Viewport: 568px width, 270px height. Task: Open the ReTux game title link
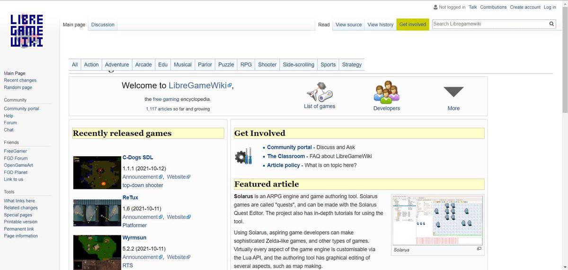pyautogui.click(x=130, y=198)
